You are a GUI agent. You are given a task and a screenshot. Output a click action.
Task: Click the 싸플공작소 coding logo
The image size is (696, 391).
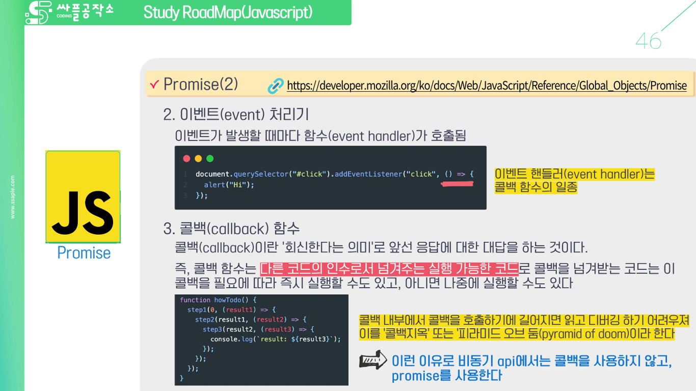tap(66, 13)
